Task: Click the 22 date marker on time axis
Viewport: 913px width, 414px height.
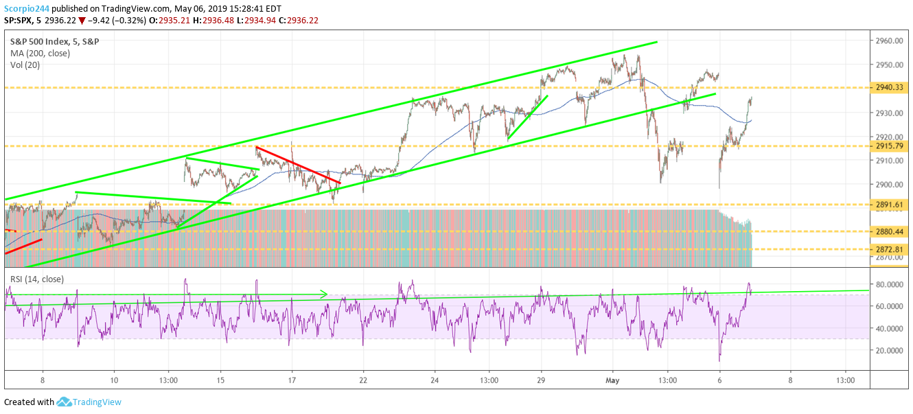Action: click(363, 379)
